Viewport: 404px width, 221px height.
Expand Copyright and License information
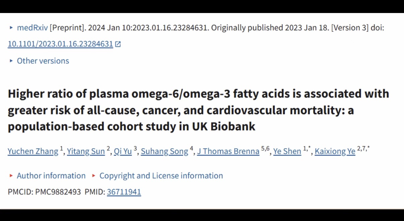point(161,176)
